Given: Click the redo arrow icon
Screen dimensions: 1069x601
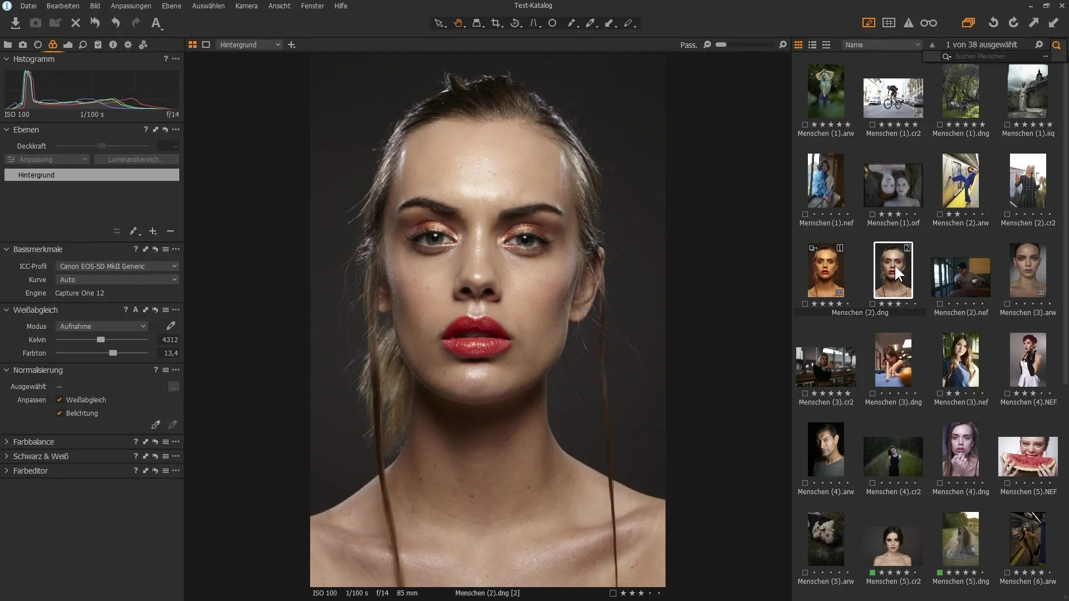Looking at the screenshot, I should [x=135, y=23].
